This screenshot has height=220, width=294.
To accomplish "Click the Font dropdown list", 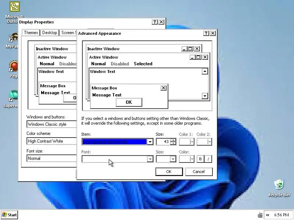I will 118,159.
